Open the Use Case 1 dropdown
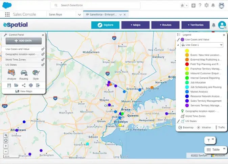 point(202,45)
